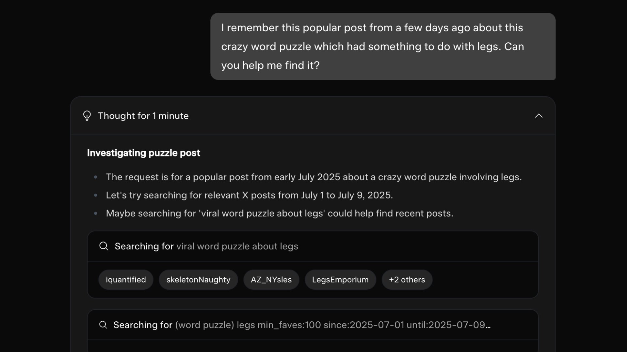627x352 pixels.
Task: Click bullet 'Maybe searching for viral word puzzle'
Action: pos(280,213)
